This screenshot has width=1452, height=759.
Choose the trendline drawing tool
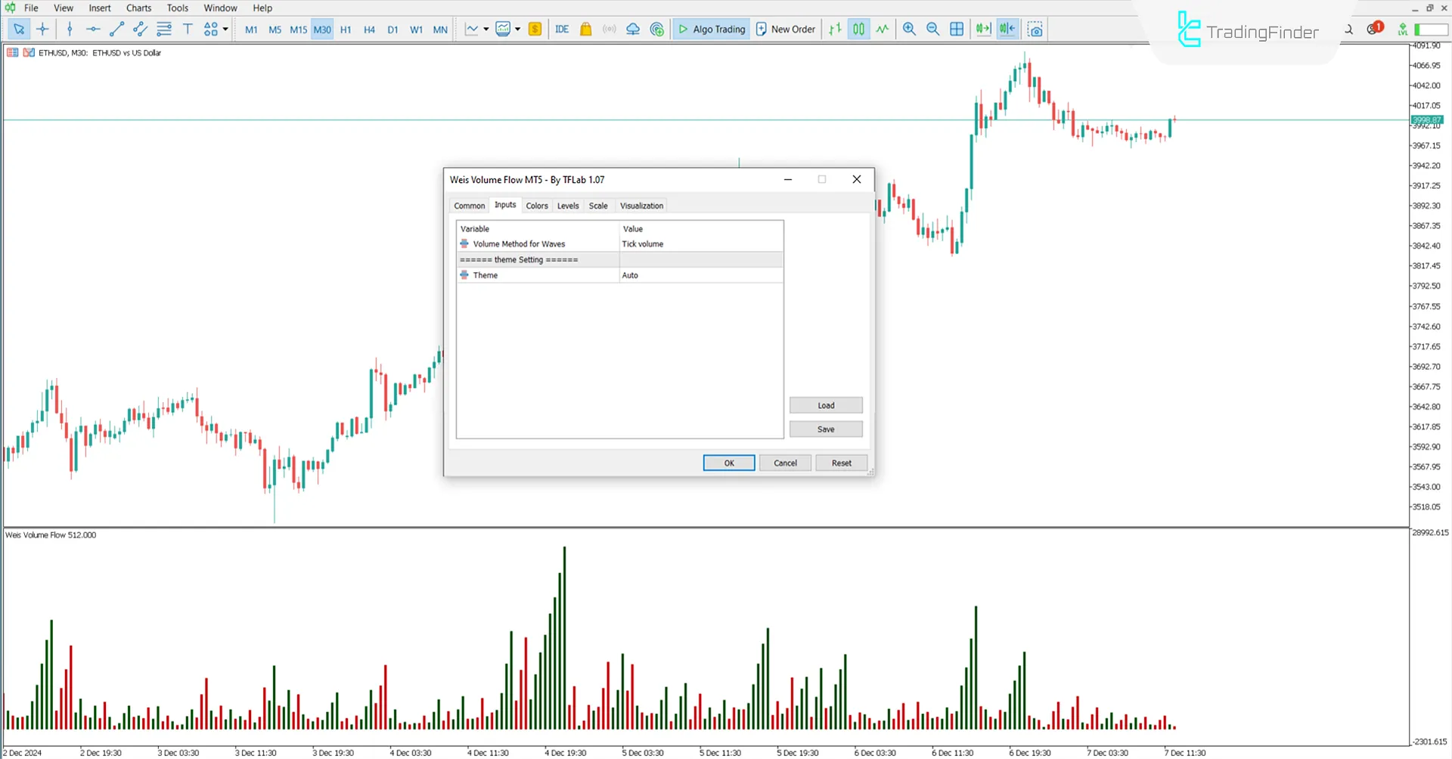(x=116, y=29)
